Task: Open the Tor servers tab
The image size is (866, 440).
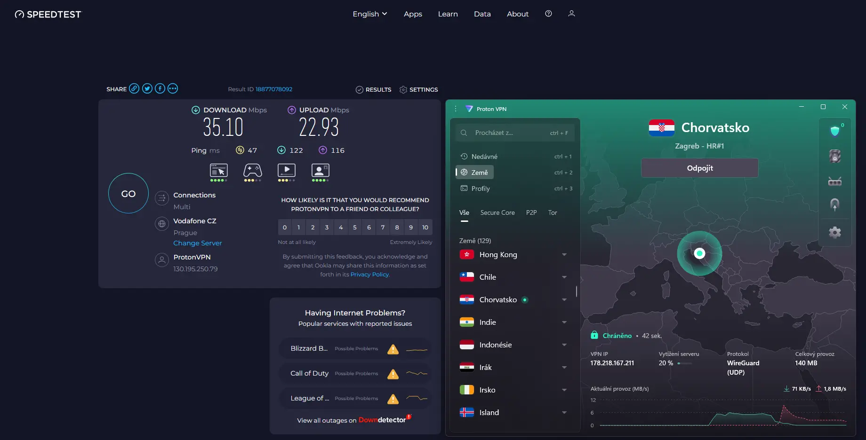Action: 553,212
